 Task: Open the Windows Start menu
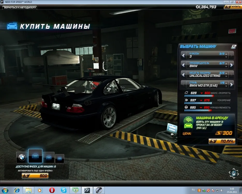pos(5,190)
